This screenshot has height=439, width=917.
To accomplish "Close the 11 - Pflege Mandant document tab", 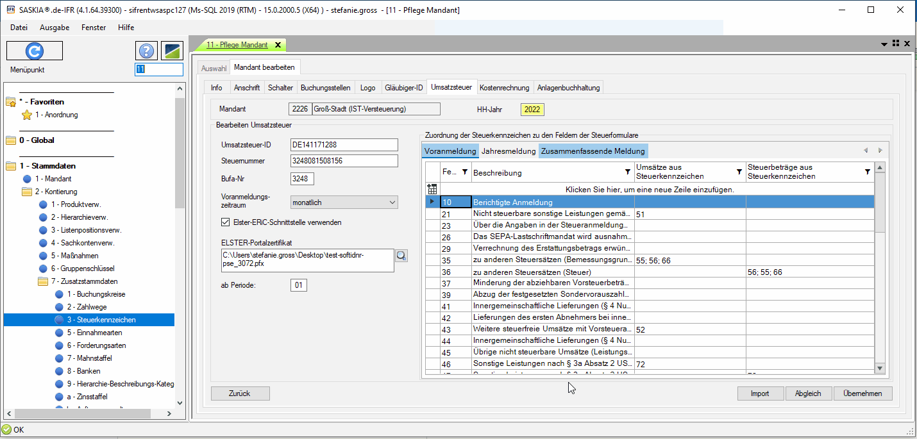I will (278, 45).
